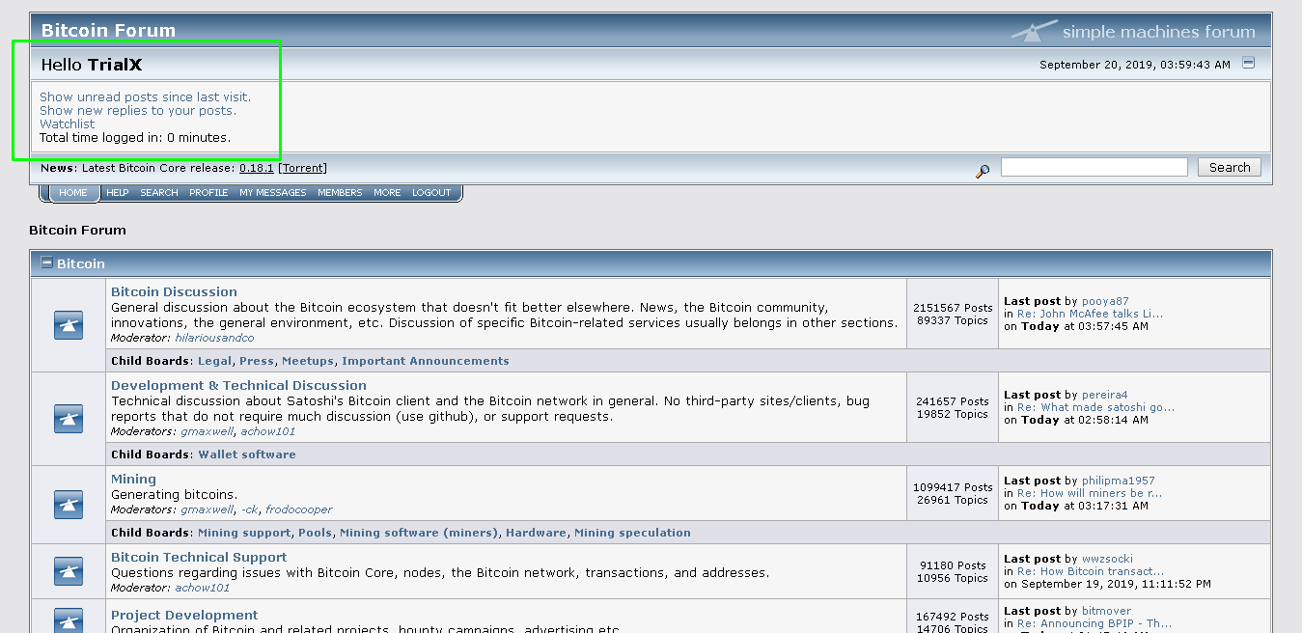Open the Help menu item
Viewport: 1302px width, 633px height.
tap(117, 193)
